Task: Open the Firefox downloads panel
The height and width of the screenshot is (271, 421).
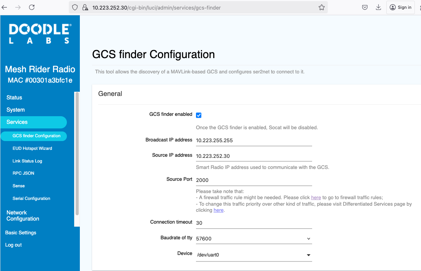Action: pos(378,7)
